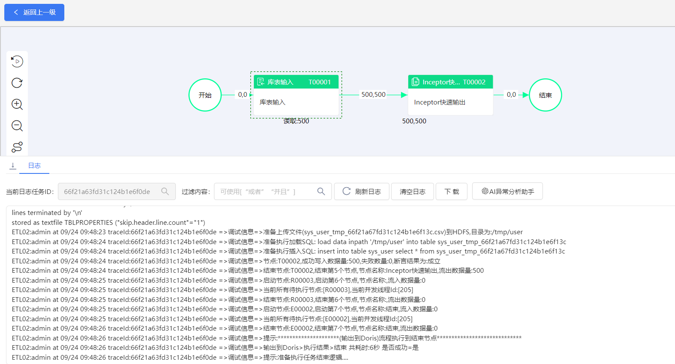Click the refresh canvas icon
The height and width of the screenshot is (364, 675).
pos(17,83)
